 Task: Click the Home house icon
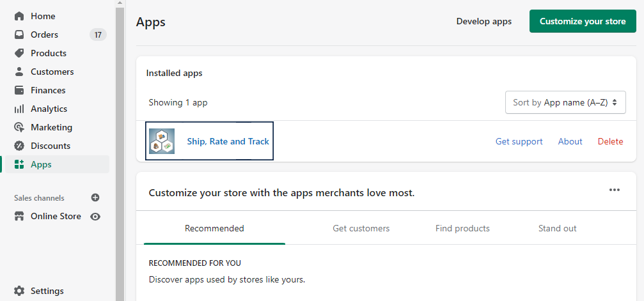click(x=19, y=17)
